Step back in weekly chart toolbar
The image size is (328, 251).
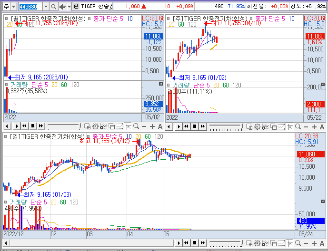[x=169, y=126]
